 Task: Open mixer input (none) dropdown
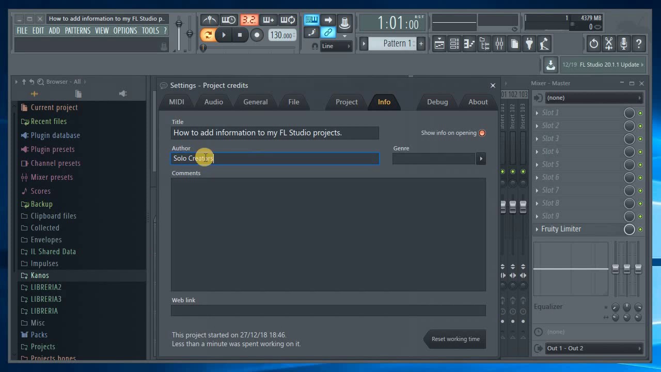coord(594,98)
